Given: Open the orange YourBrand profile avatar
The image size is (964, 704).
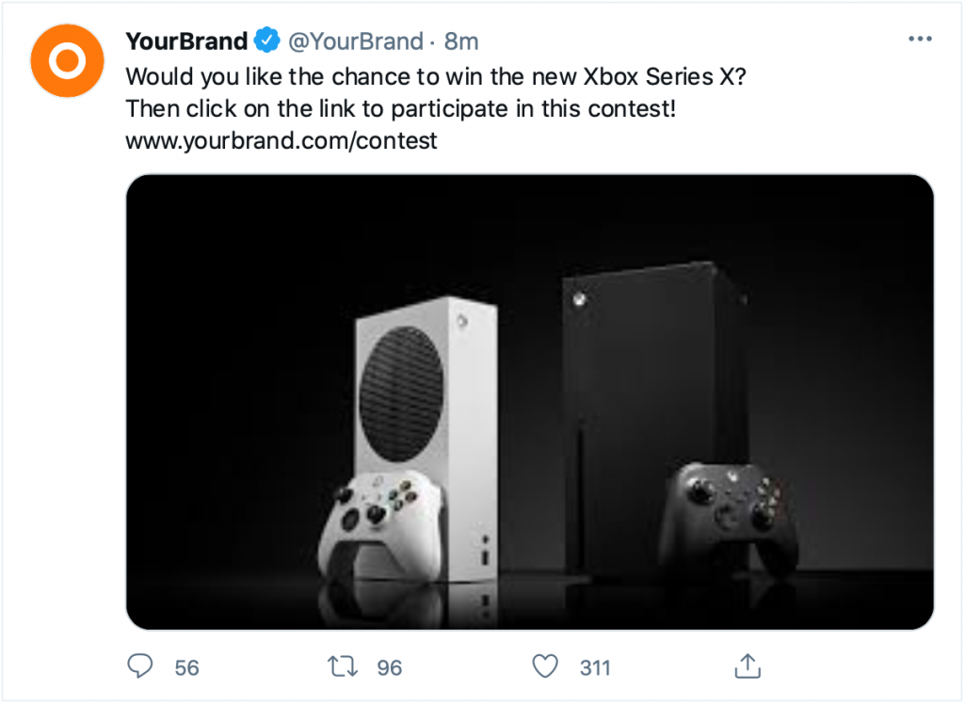Looking at the screenshot, I should pyautogui.click(x=67, y=61).
